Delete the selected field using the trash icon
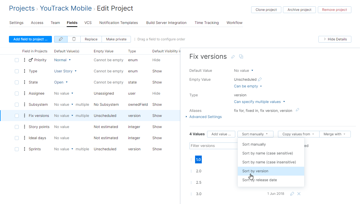360x204 pixels. [74, 39]
